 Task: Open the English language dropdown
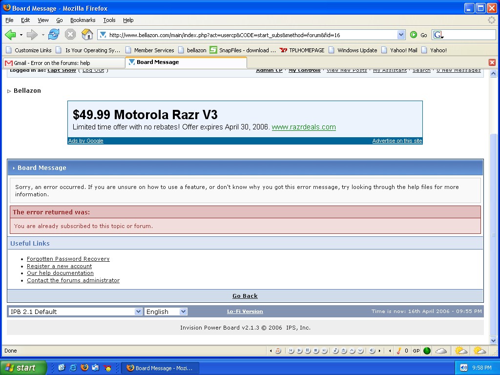pos(166,312)
